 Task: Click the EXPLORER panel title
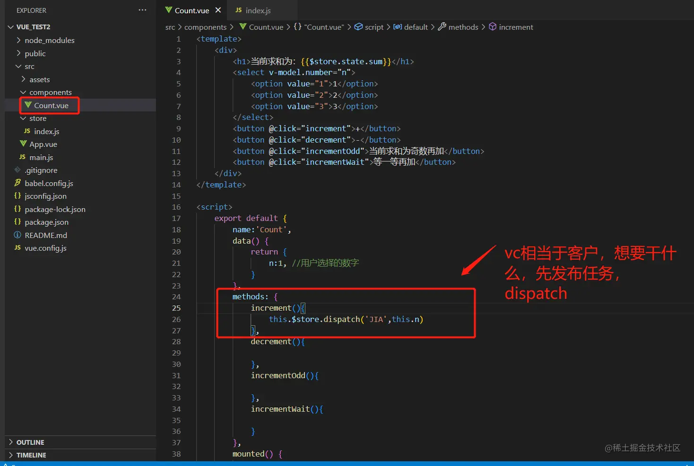pos(31,10)
